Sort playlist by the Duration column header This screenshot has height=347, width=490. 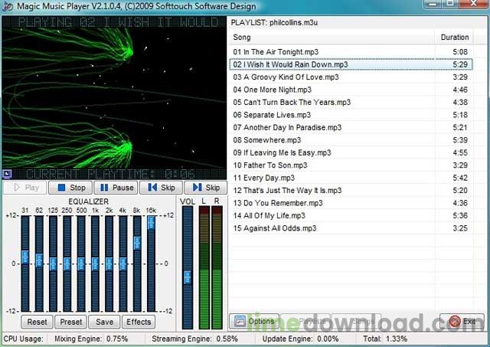point(455,37)
